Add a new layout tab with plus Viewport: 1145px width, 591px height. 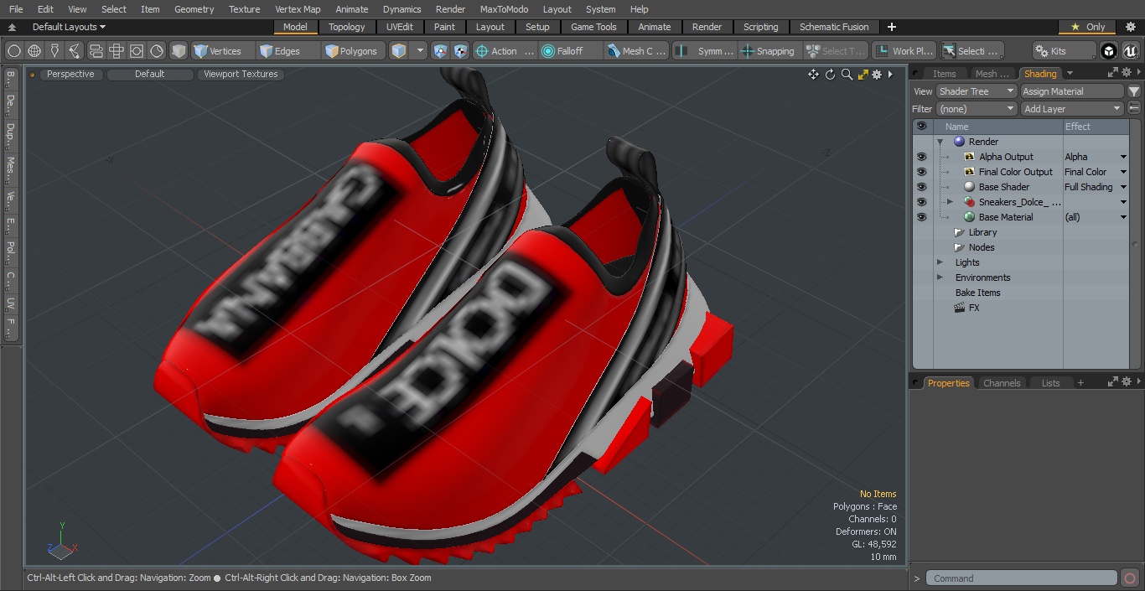891,27
